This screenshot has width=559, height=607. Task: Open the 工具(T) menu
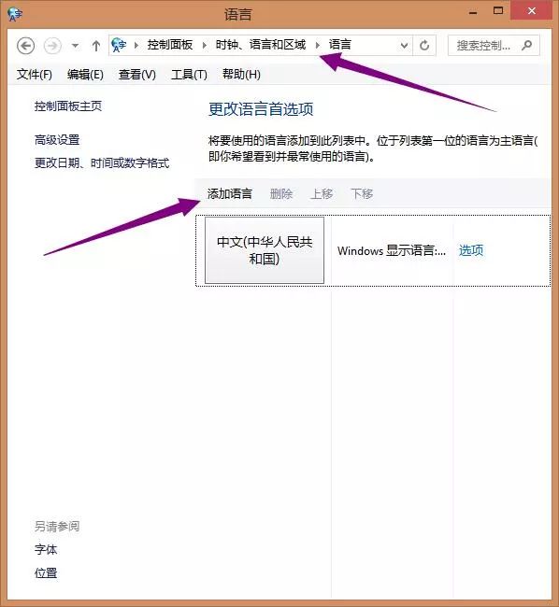(x=189, y=75)
